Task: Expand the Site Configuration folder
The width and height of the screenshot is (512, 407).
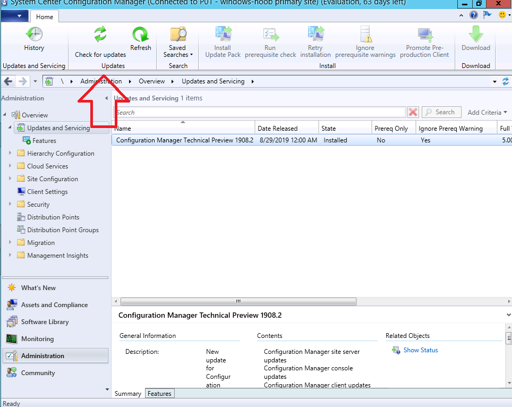Action: tap(10, 179)
